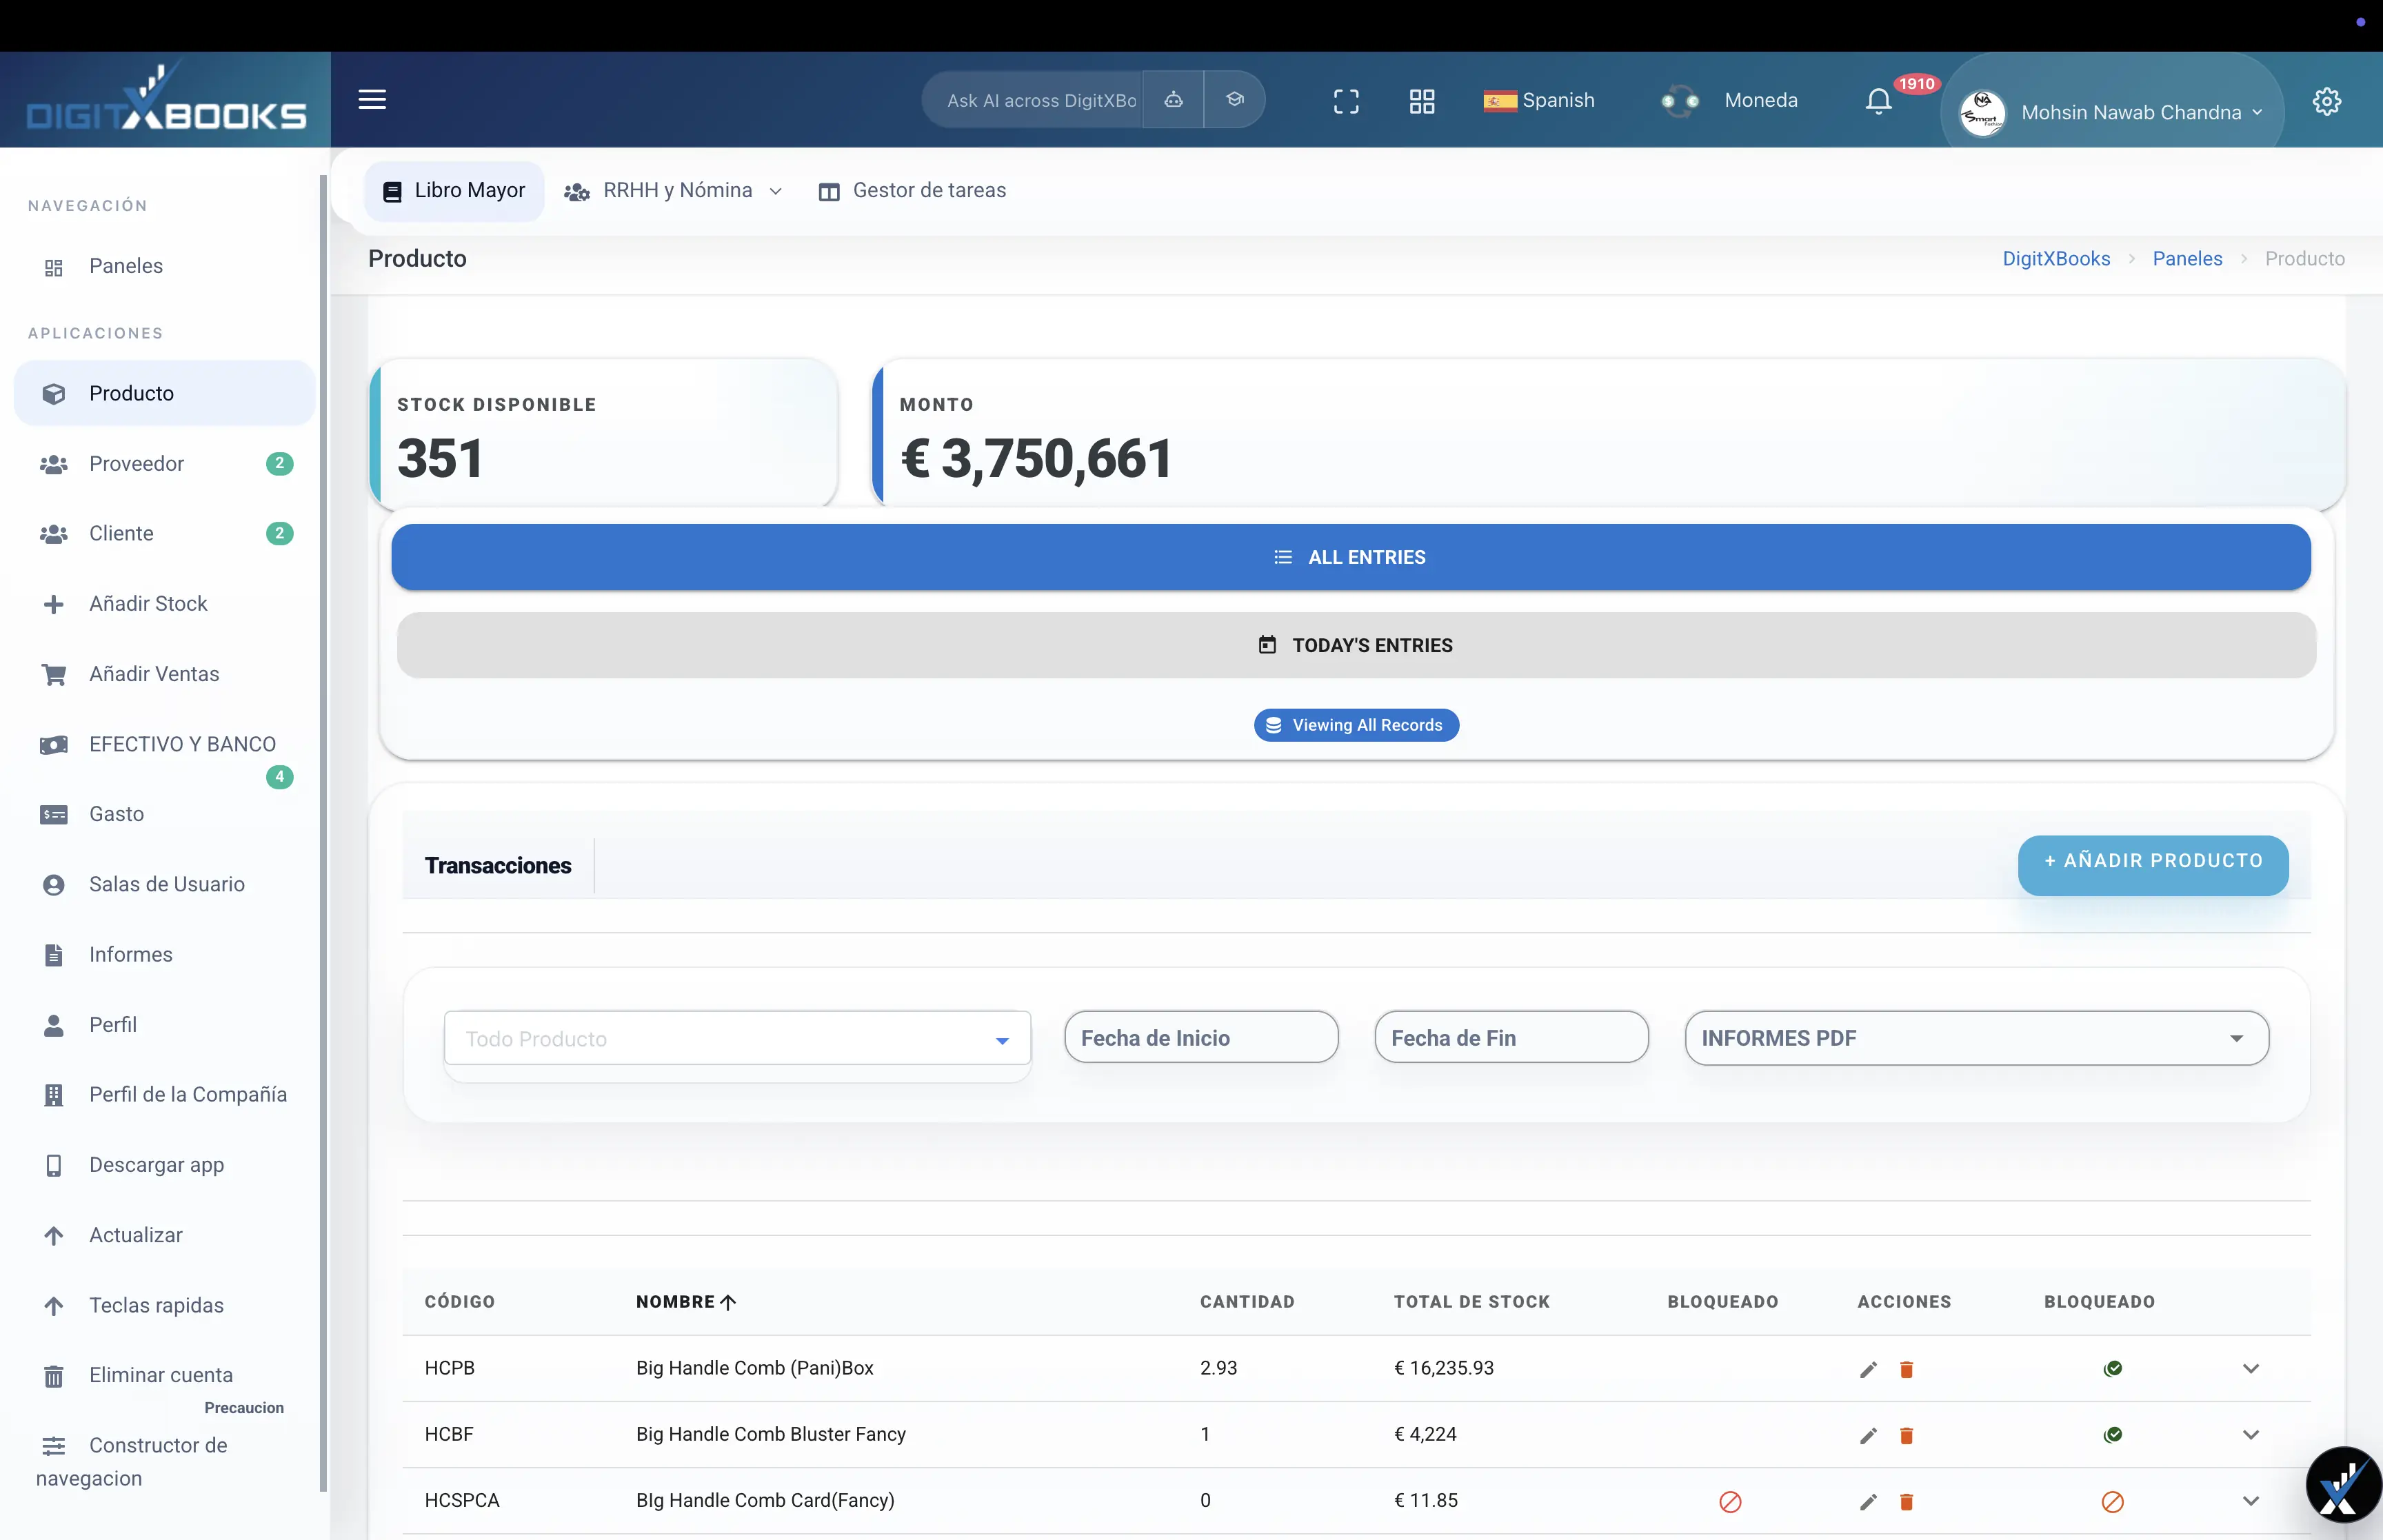Select the Añadir Stock sidebar icon

pyautogui.click(x=52, y=604)
